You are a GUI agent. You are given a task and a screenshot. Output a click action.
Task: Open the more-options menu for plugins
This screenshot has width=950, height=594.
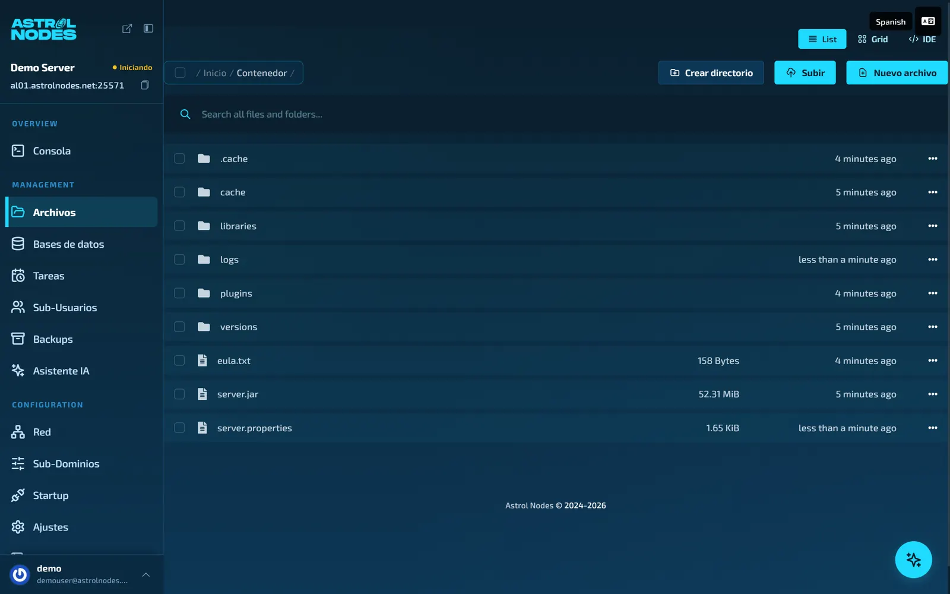click(932, 293)
